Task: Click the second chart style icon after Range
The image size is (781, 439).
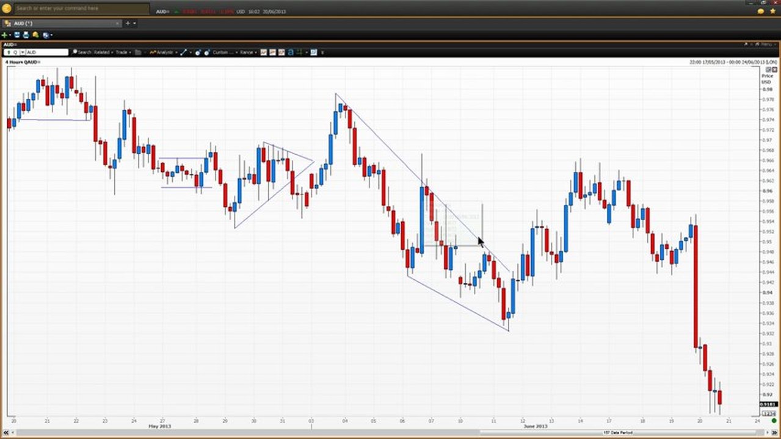Action: pyautogui.click(x=272, y=52)
